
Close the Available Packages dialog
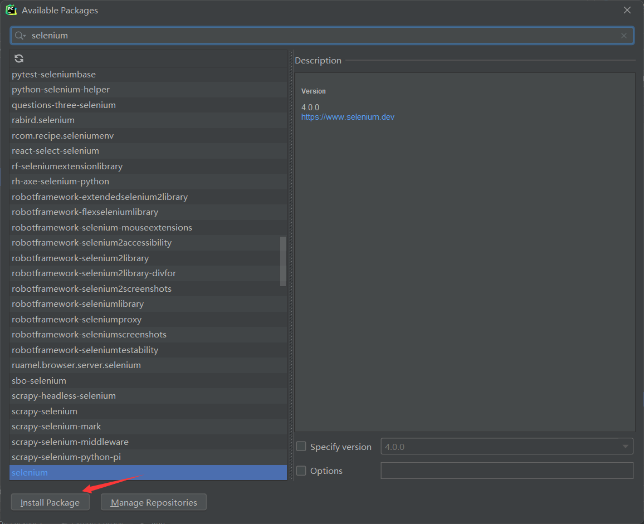(x=627, y=10)
